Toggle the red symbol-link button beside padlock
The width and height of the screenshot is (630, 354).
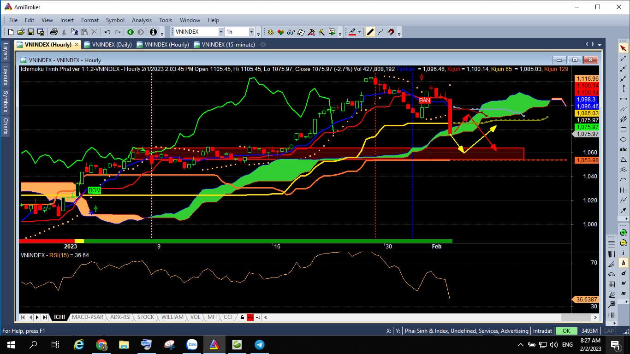[250, 318]
